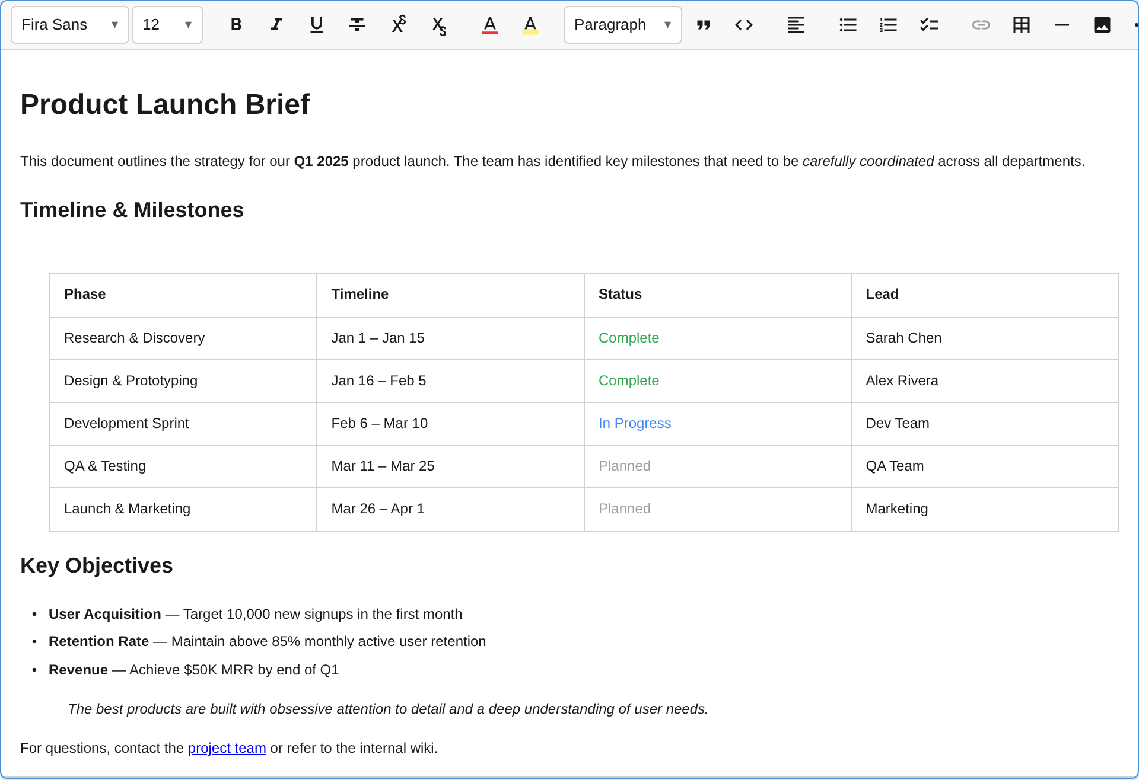Toggle italic formatting

tap(276, 24)
